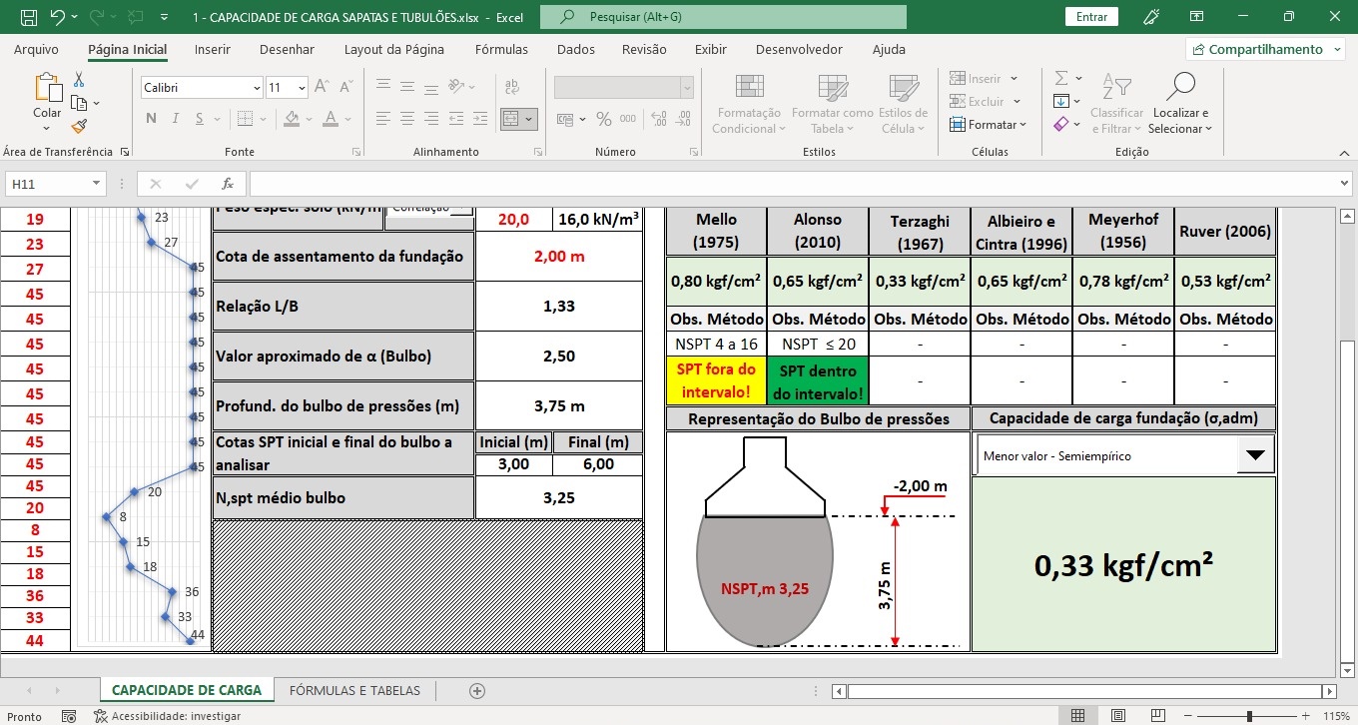Image resolution: width=1358 pixels, height=725 pixels.
Task: Expand the Name Box H11 dropdown
Action: (x=97, y=184)
